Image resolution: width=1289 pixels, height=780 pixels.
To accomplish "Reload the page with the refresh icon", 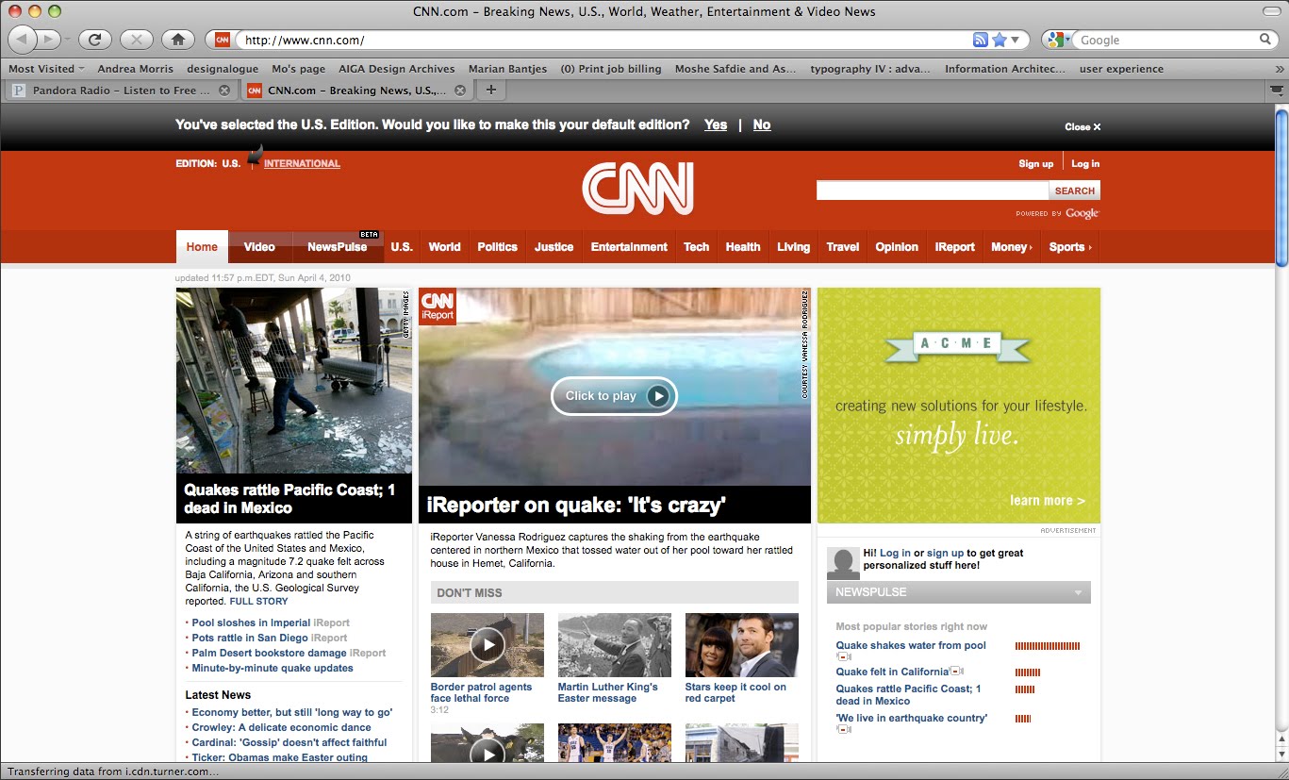I will coord(94,40).
